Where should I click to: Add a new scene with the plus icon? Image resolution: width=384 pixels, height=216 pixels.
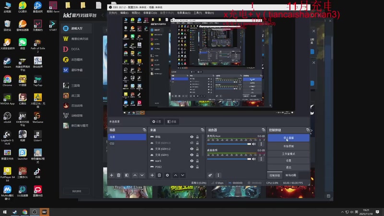[x=111, y=175]
